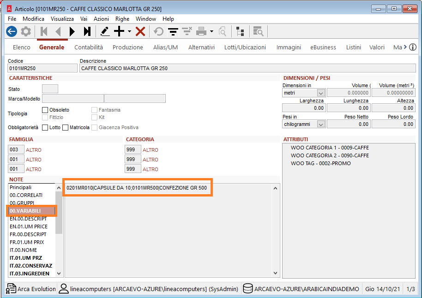Image resolution: width=422 pixels, height=298 pixels.
Task: Delete record with the red X
Action: [x=140, y=31]
